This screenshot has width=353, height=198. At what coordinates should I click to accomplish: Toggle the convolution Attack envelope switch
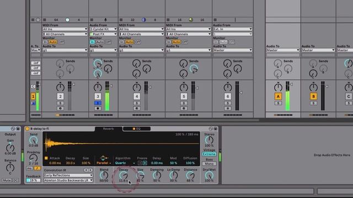pos(46,158)
